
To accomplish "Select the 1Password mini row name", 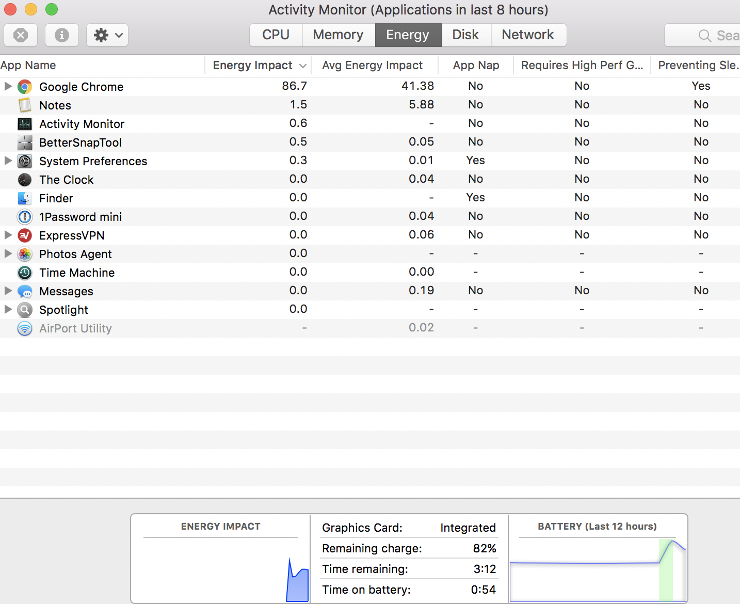I will click(81, 217).
